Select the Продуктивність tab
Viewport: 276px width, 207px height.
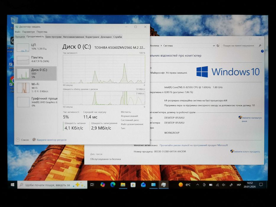35,37
